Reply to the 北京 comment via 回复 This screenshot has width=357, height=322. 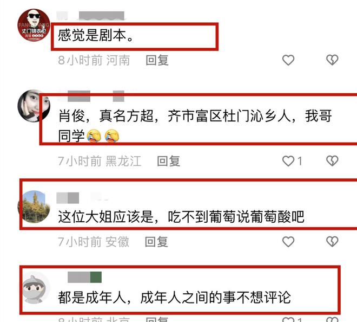coord(157,319)
